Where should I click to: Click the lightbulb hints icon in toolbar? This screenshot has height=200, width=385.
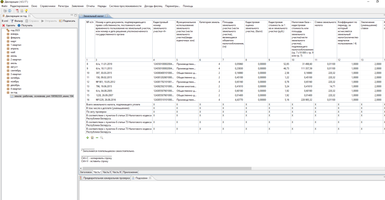point(26,11)
